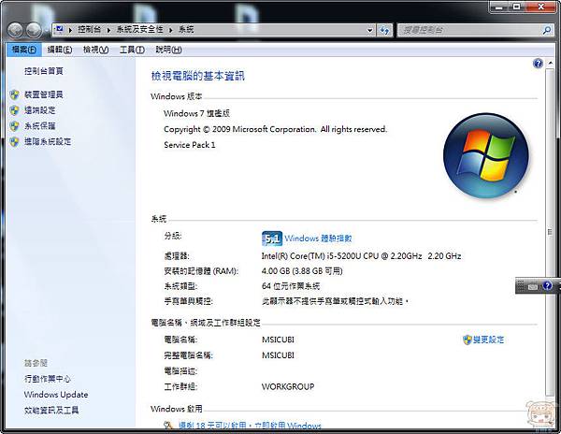Open 遠端設定 from the sidebar

[39, 110]
